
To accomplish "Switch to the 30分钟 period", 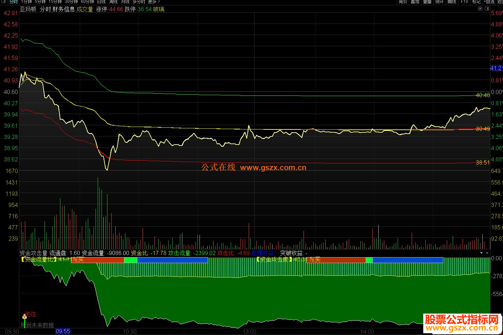I will [71, 2].
